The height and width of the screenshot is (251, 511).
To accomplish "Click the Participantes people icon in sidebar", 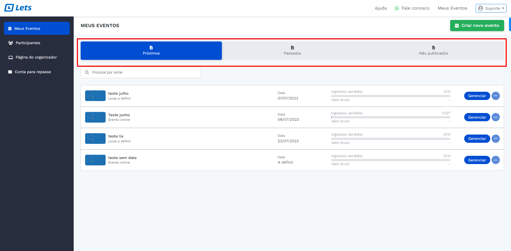I will coord(11,43).
